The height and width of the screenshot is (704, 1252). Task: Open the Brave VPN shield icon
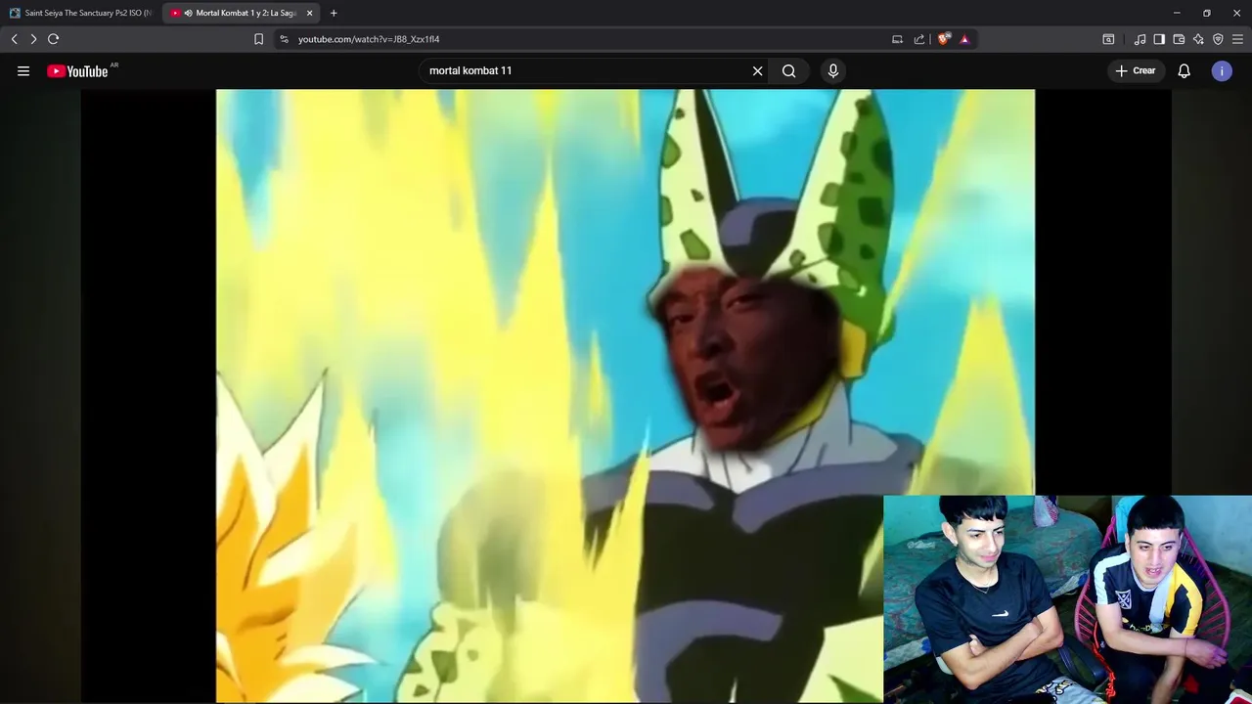(1218, 39)
